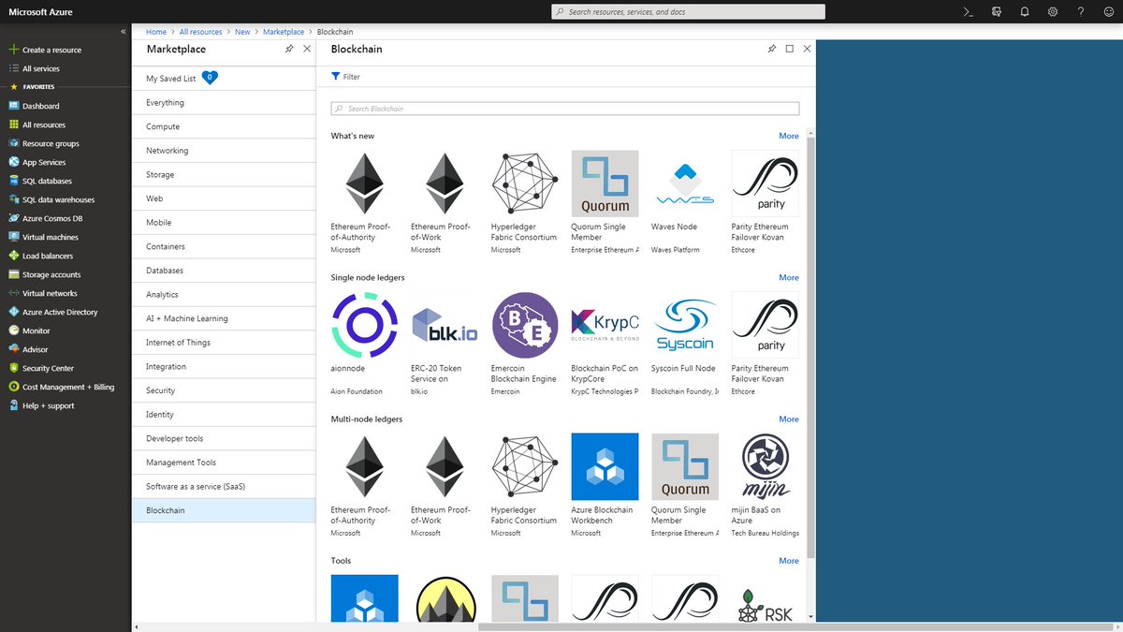Pin the Blockchain blade
Viewport: 1123px width, 632px height.
click(772, 49)
